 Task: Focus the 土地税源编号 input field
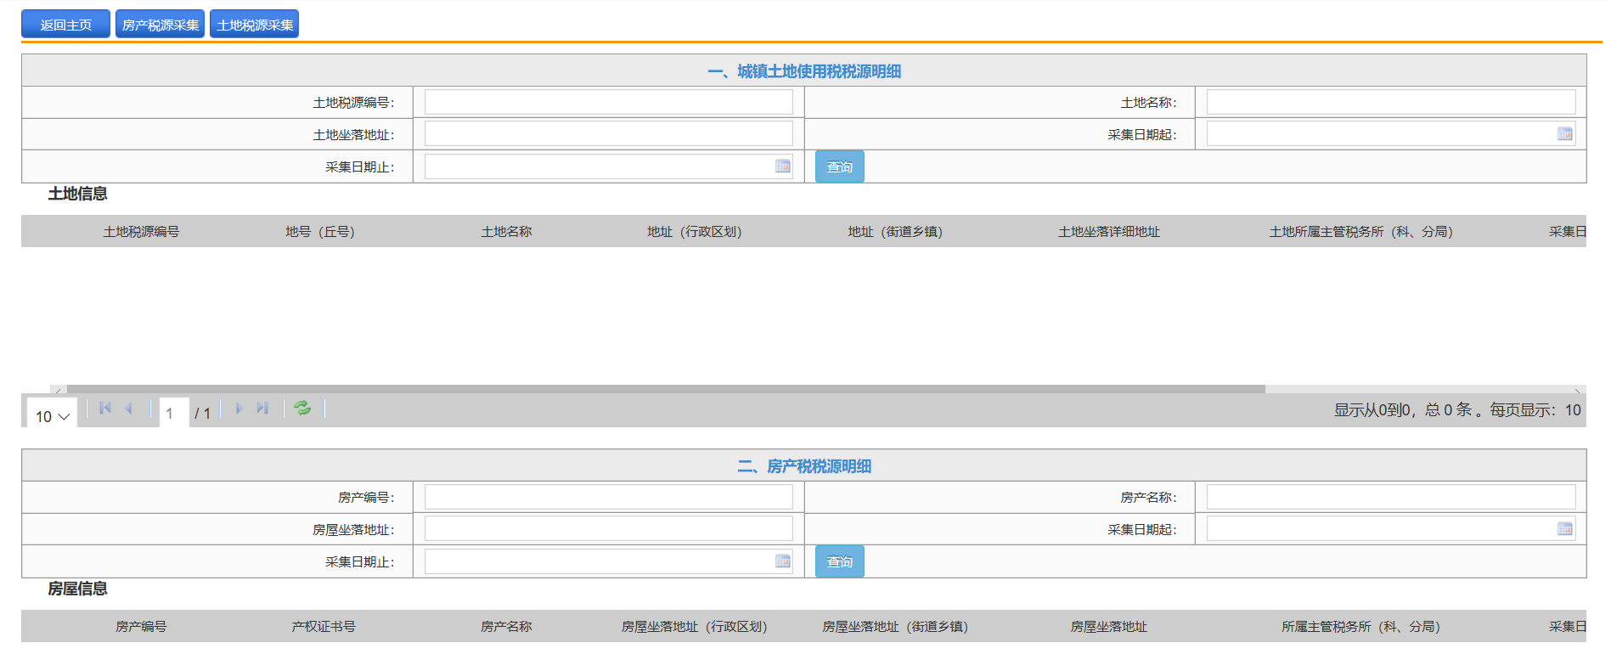(x=608, y=102)
